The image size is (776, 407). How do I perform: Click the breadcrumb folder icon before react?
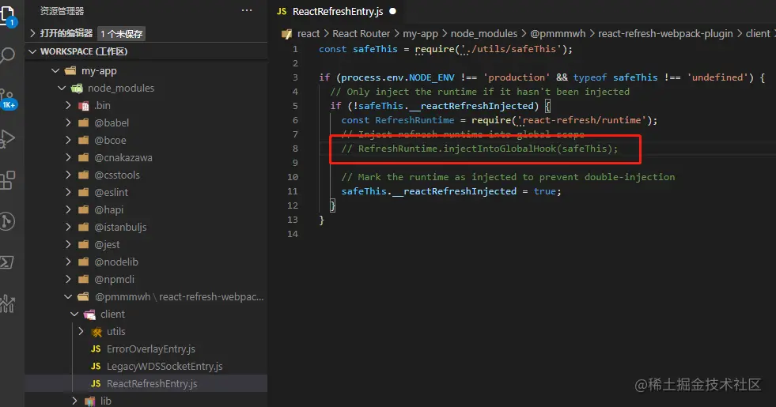click(x=286, y=34)
